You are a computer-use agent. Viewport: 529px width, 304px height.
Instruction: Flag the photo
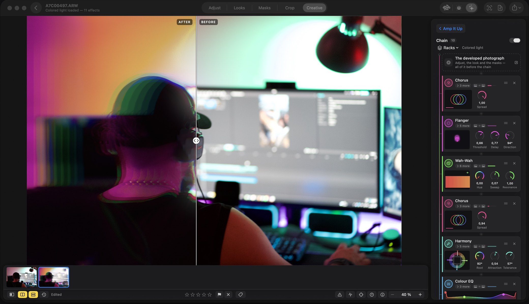219,295
